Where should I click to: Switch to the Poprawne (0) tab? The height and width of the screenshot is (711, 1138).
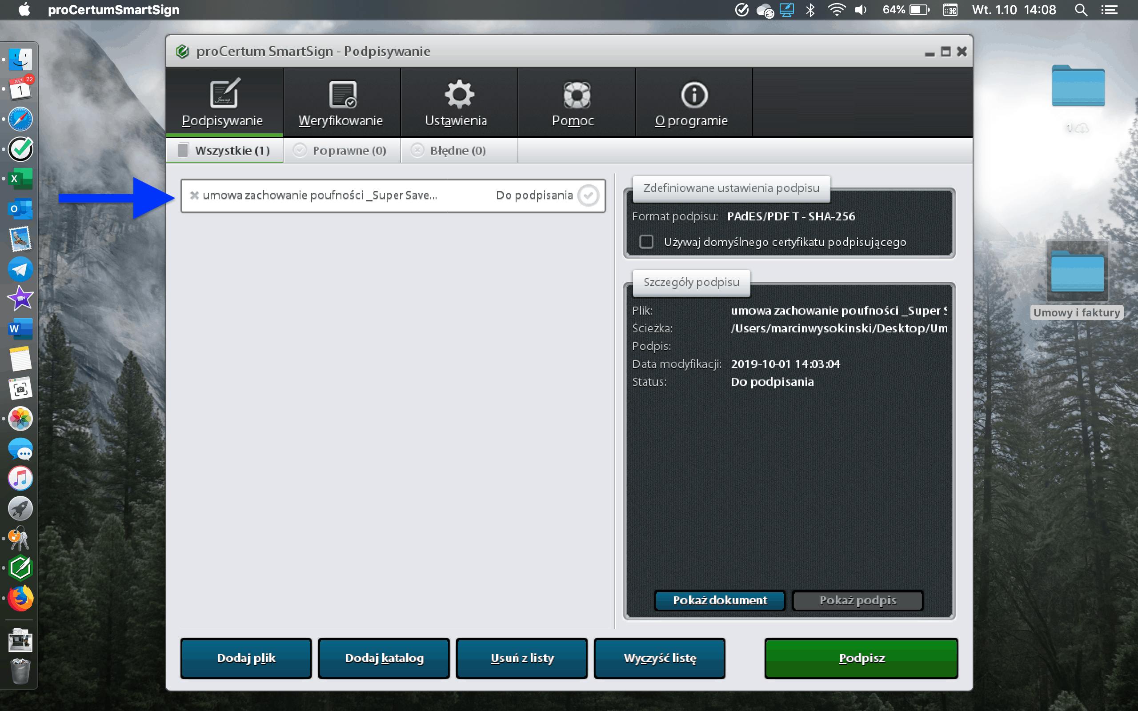pos(341,151)
